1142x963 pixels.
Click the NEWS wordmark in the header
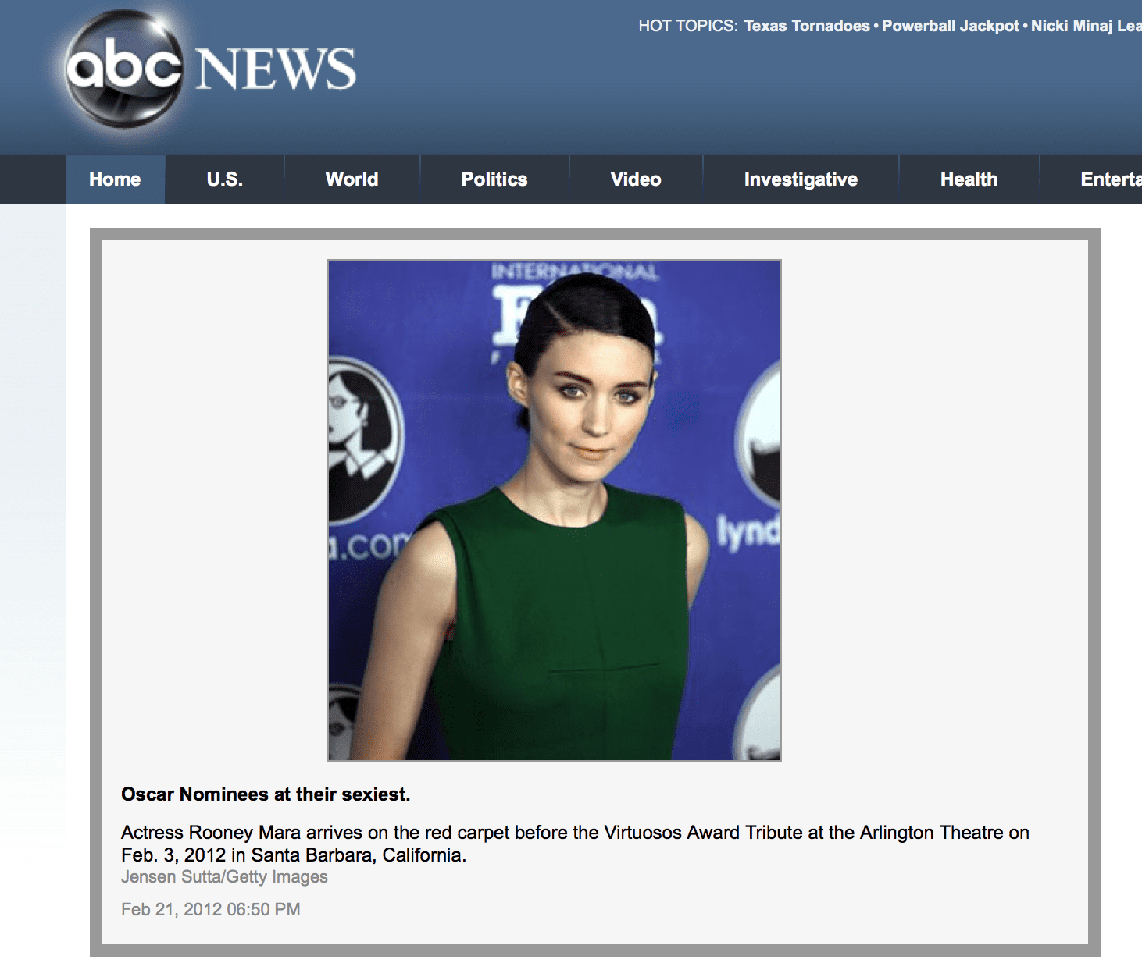275,69
